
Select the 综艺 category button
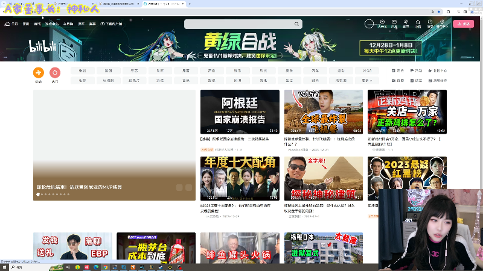pyautogui.click(x=134, y=70)
